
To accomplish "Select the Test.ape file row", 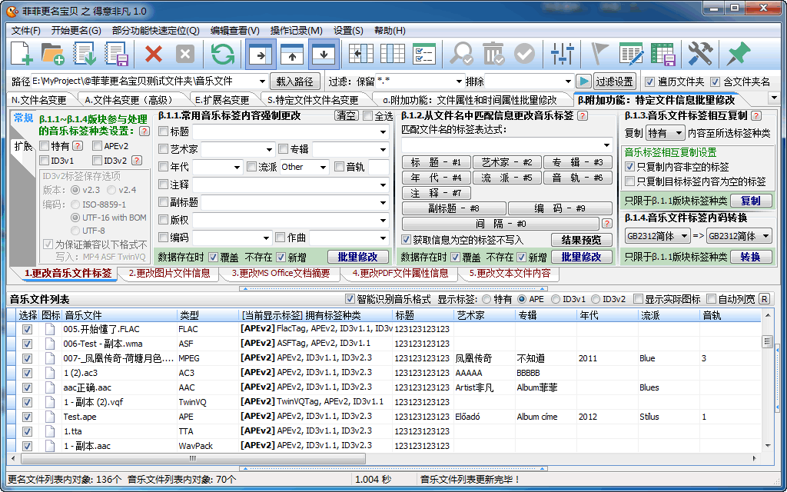I will (x=80, y=417).
